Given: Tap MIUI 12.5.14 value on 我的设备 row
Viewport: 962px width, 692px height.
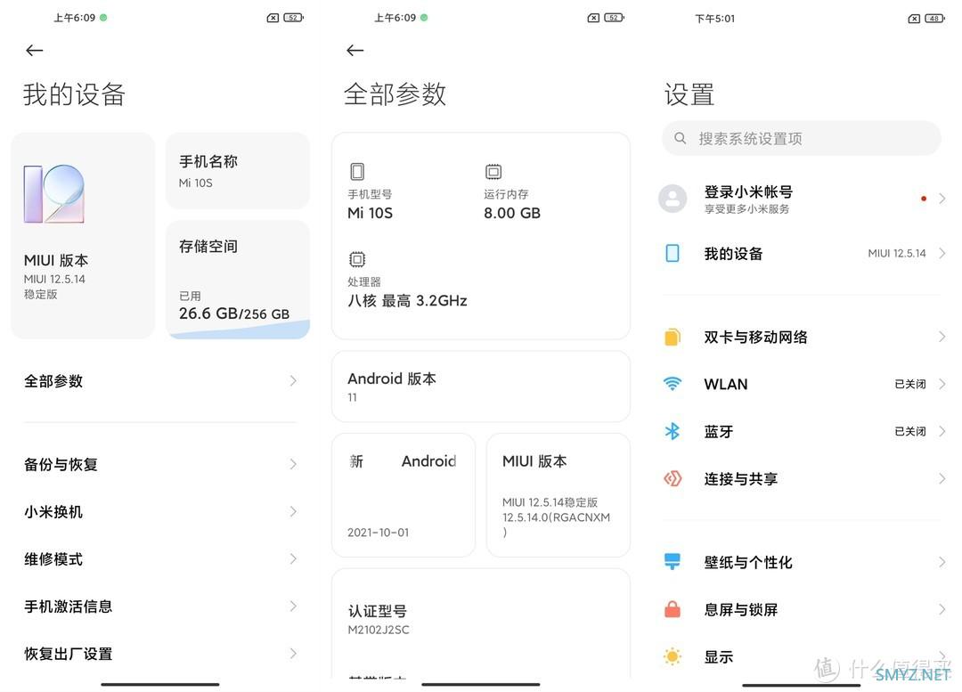Looking at the screenshot, I should 896,253.
